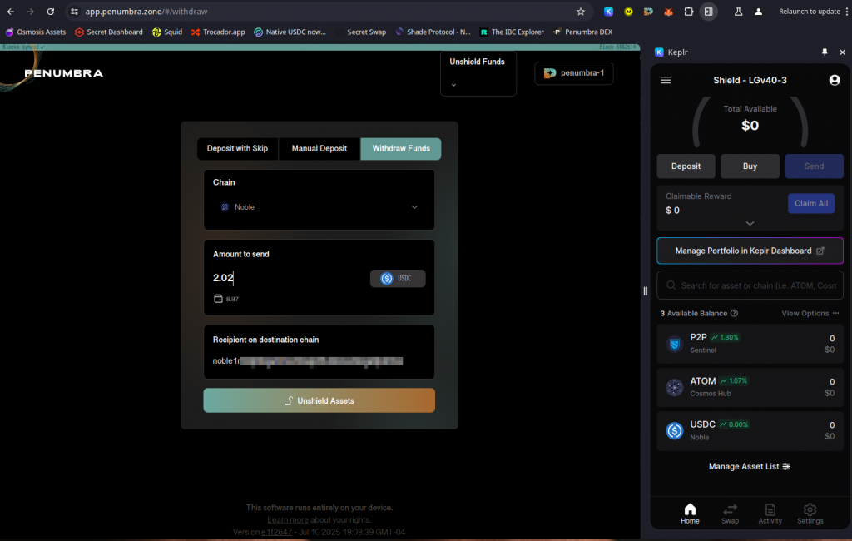Image resolution: width=852 pixels, height=541 pixels.
Task: Select the USDC Noble asset row in Keplr
Action: (x=750, y=430)
